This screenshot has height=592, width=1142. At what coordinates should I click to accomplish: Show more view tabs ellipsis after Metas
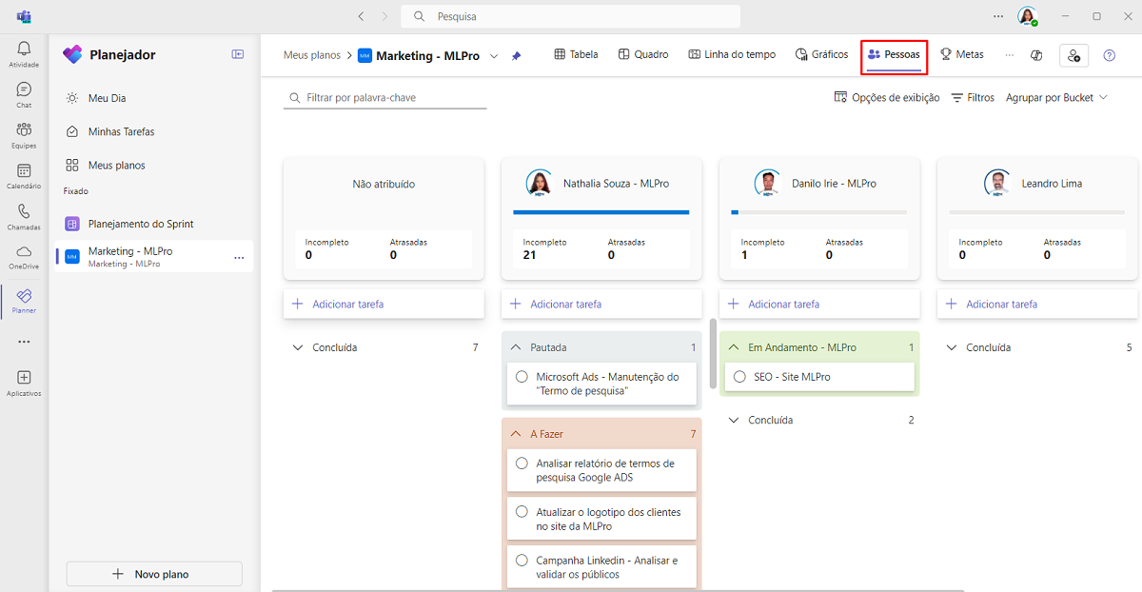point(1010,55)
